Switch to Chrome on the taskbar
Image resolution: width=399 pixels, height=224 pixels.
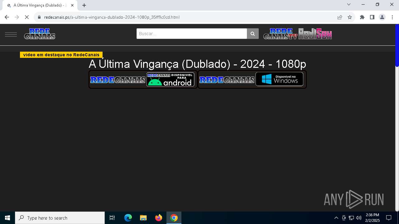click(x=174, y=218)
